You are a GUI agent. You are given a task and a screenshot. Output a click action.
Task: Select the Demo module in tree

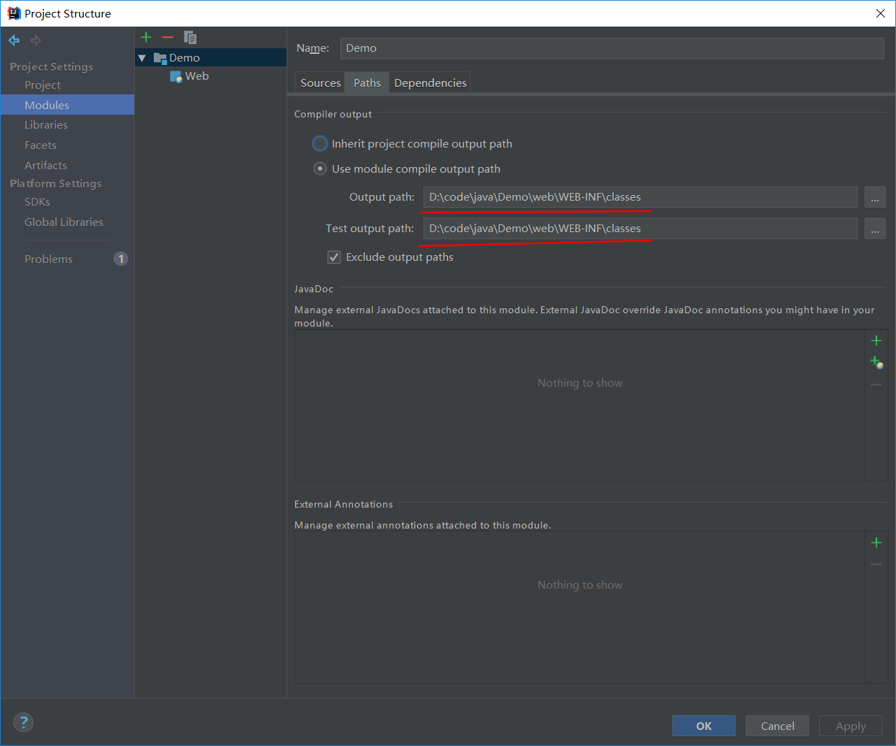point(211,58)
